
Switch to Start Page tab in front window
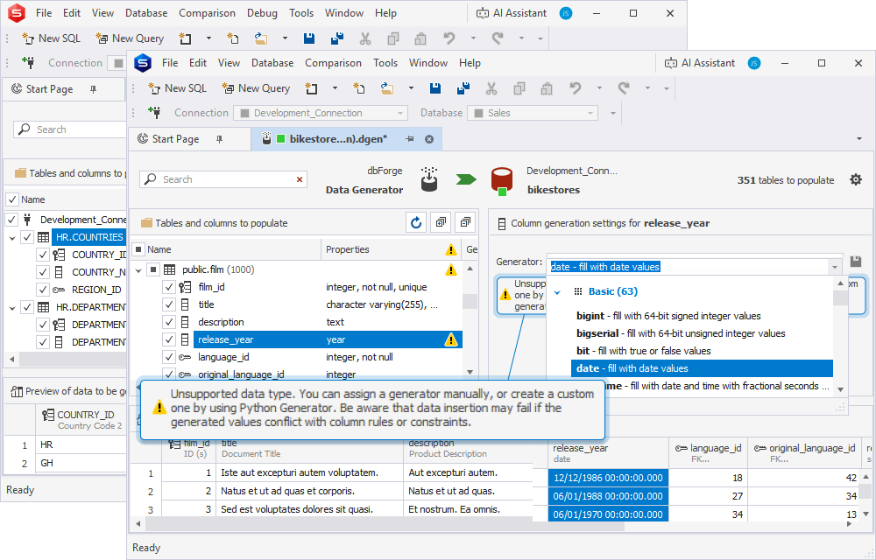(x=175, y=139)
